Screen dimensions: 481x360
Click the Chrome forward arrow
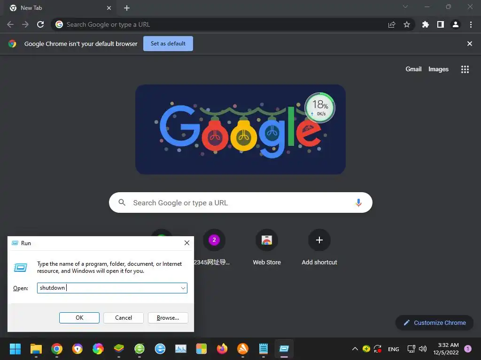pyautogui.click(x=25, y=24)
